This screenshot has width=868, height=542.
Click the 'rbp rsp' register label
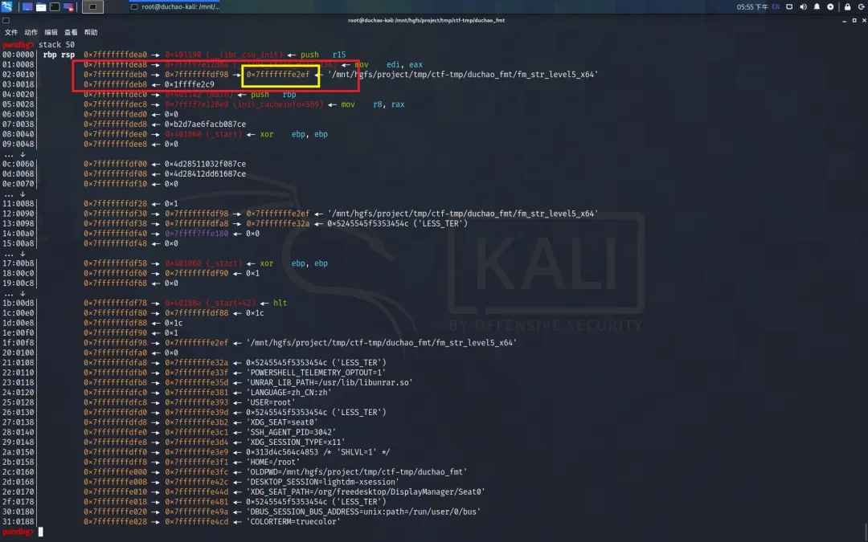[59, 55]
